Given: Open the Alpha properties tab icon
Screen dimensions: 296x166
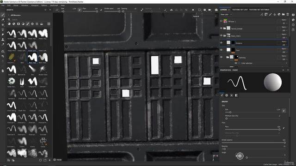Looking at the screenshot, I should point(227,95).
